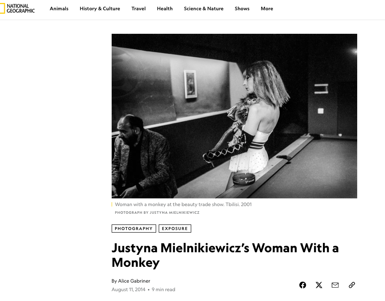Go to the Travel section
This screenshot has height=301, width=385.
point(139,9)
